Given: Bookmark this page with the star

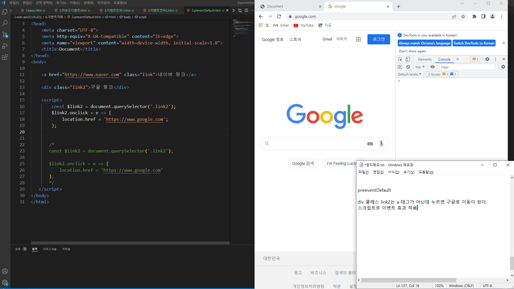Looking at the screenshot, I should tap(463, 16).
